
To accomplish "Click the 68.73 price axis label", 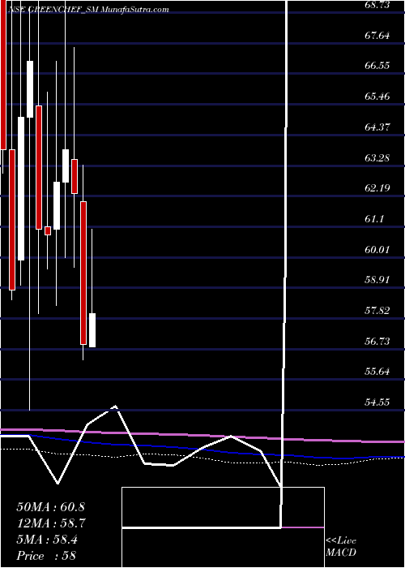I will (377, 5).
